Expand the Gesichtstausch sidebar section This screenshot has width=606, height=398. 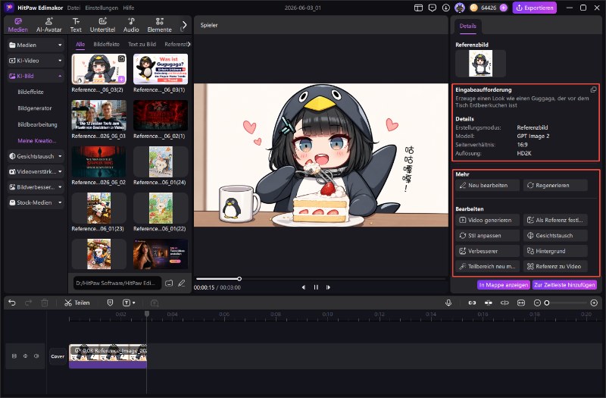click(36, 156)
